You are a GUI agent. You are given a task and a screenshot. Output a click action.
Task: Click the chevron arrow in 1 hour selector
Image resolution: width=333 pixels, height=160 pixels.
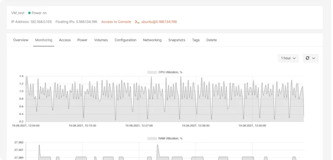coord(294,58)
